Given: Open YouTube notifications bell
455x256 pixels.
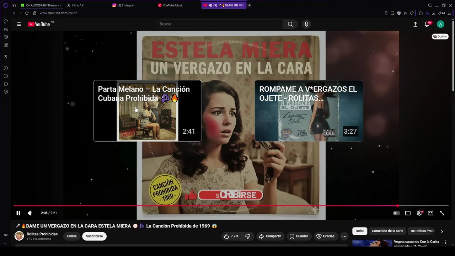Looking at the screenshot, I should 427,24.
